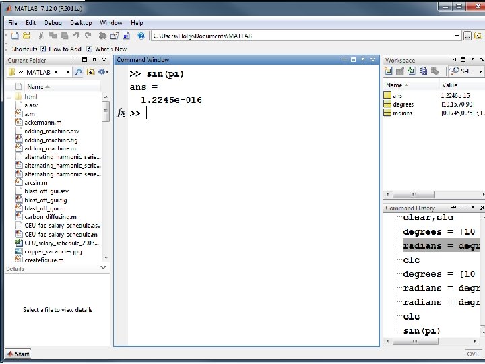
Task: Maximize the Command Window panel
Action: [353, 60]
